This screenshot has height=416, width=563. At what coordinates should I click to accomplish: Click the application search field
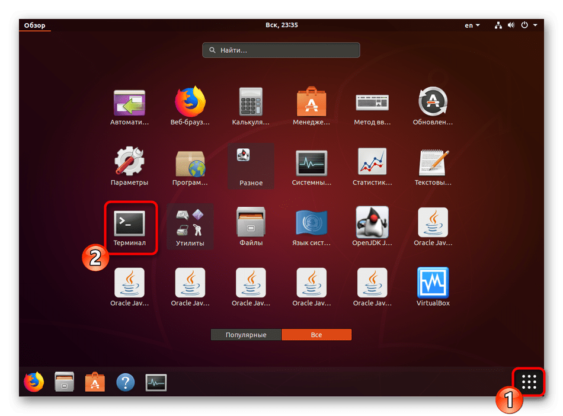281,50
